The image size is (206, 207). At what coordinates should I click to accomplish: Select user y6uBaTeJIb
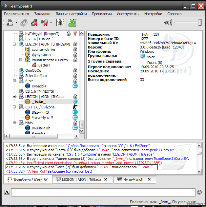[41, 128]
